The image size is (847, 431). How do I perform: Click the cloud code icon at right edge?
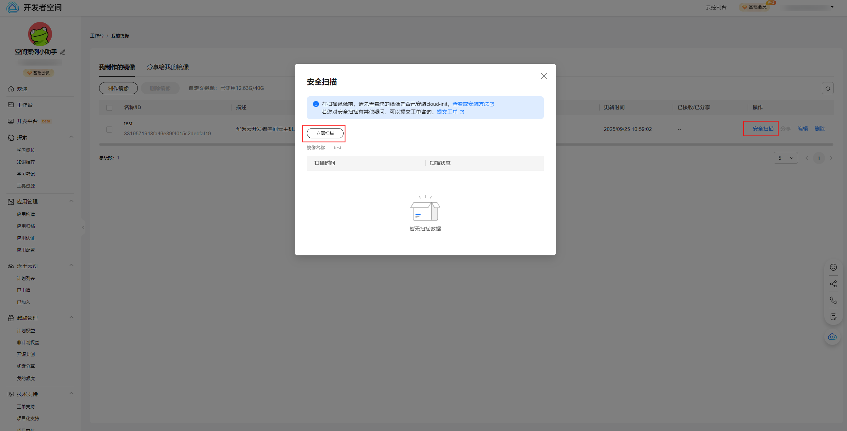click(x=832, y=337)
